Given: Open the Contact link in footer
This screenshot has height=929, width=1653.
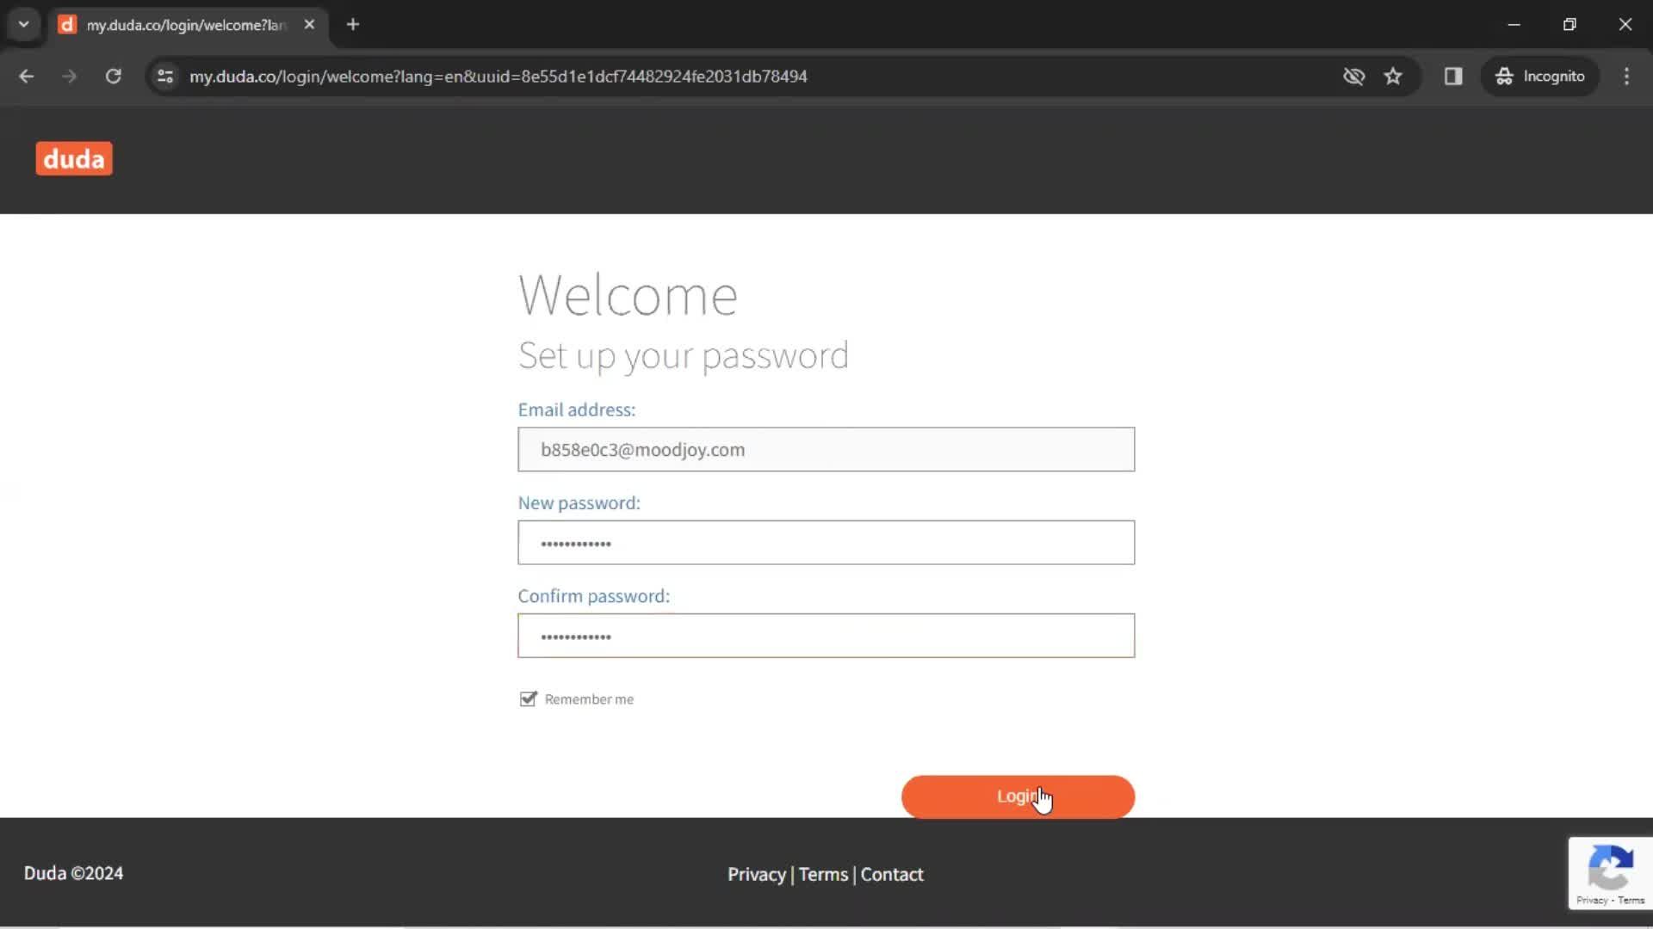Looking at the screenshot, I should (892, 874).
